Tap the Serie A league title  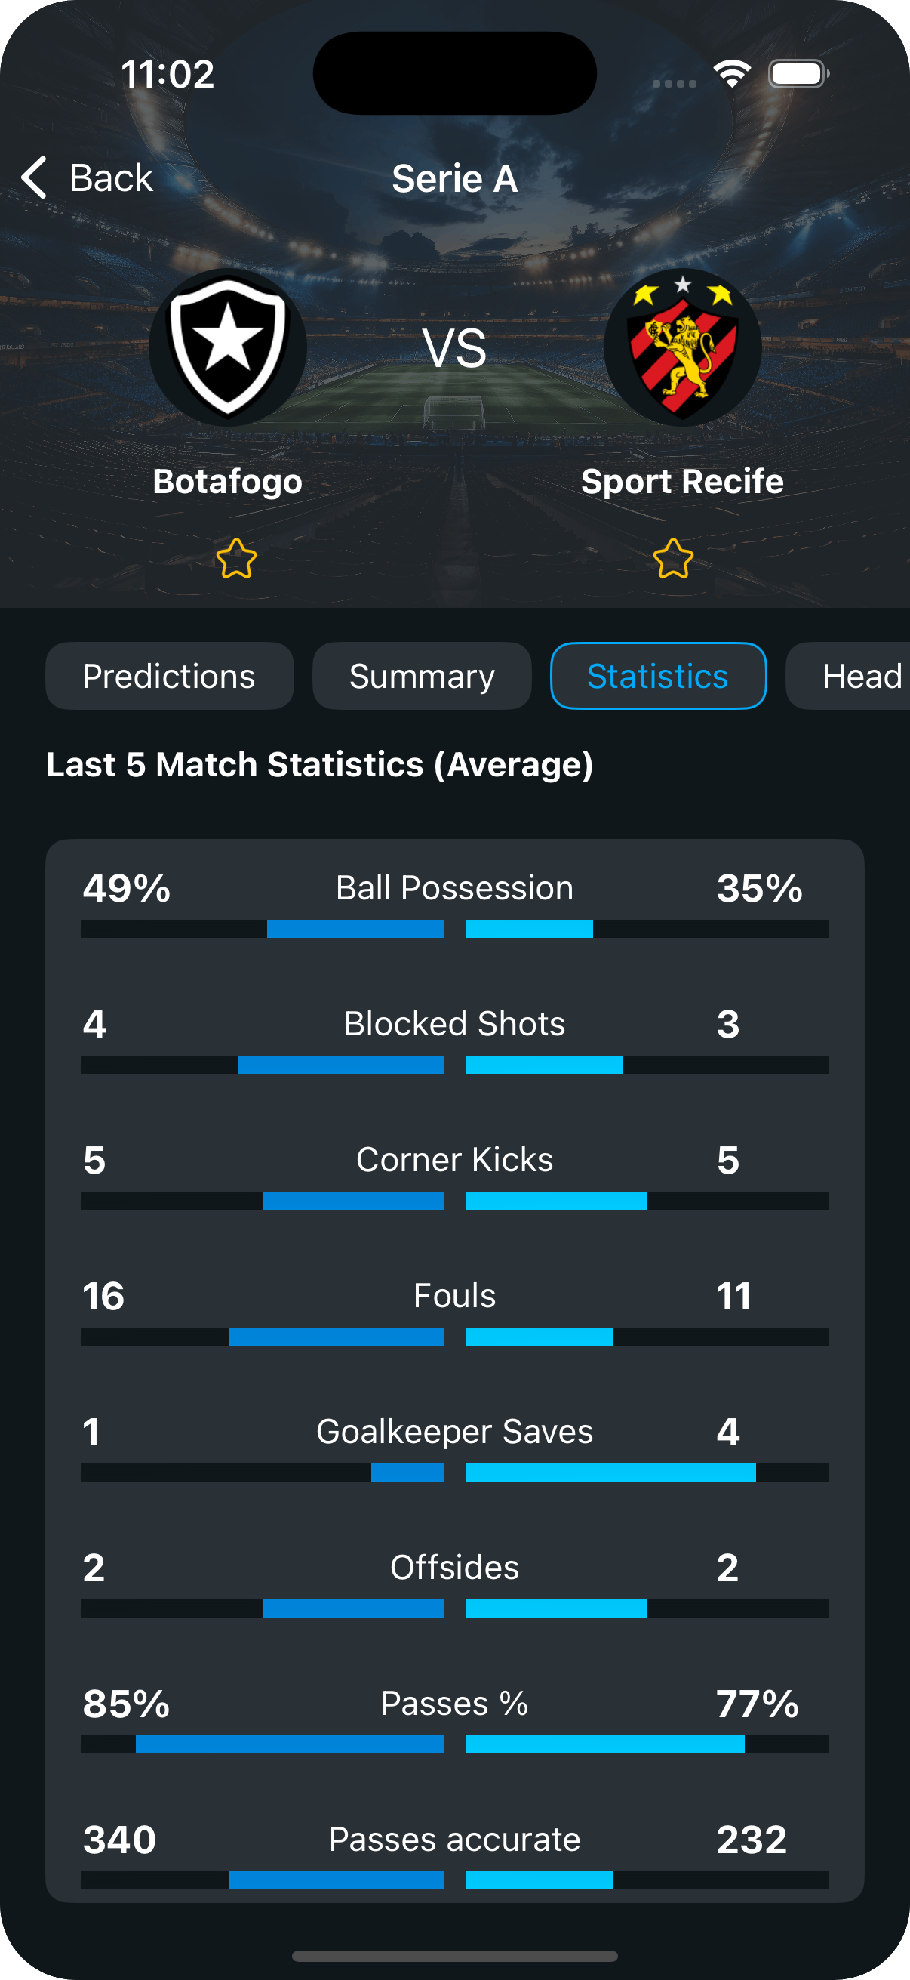[x=454, y=178]
